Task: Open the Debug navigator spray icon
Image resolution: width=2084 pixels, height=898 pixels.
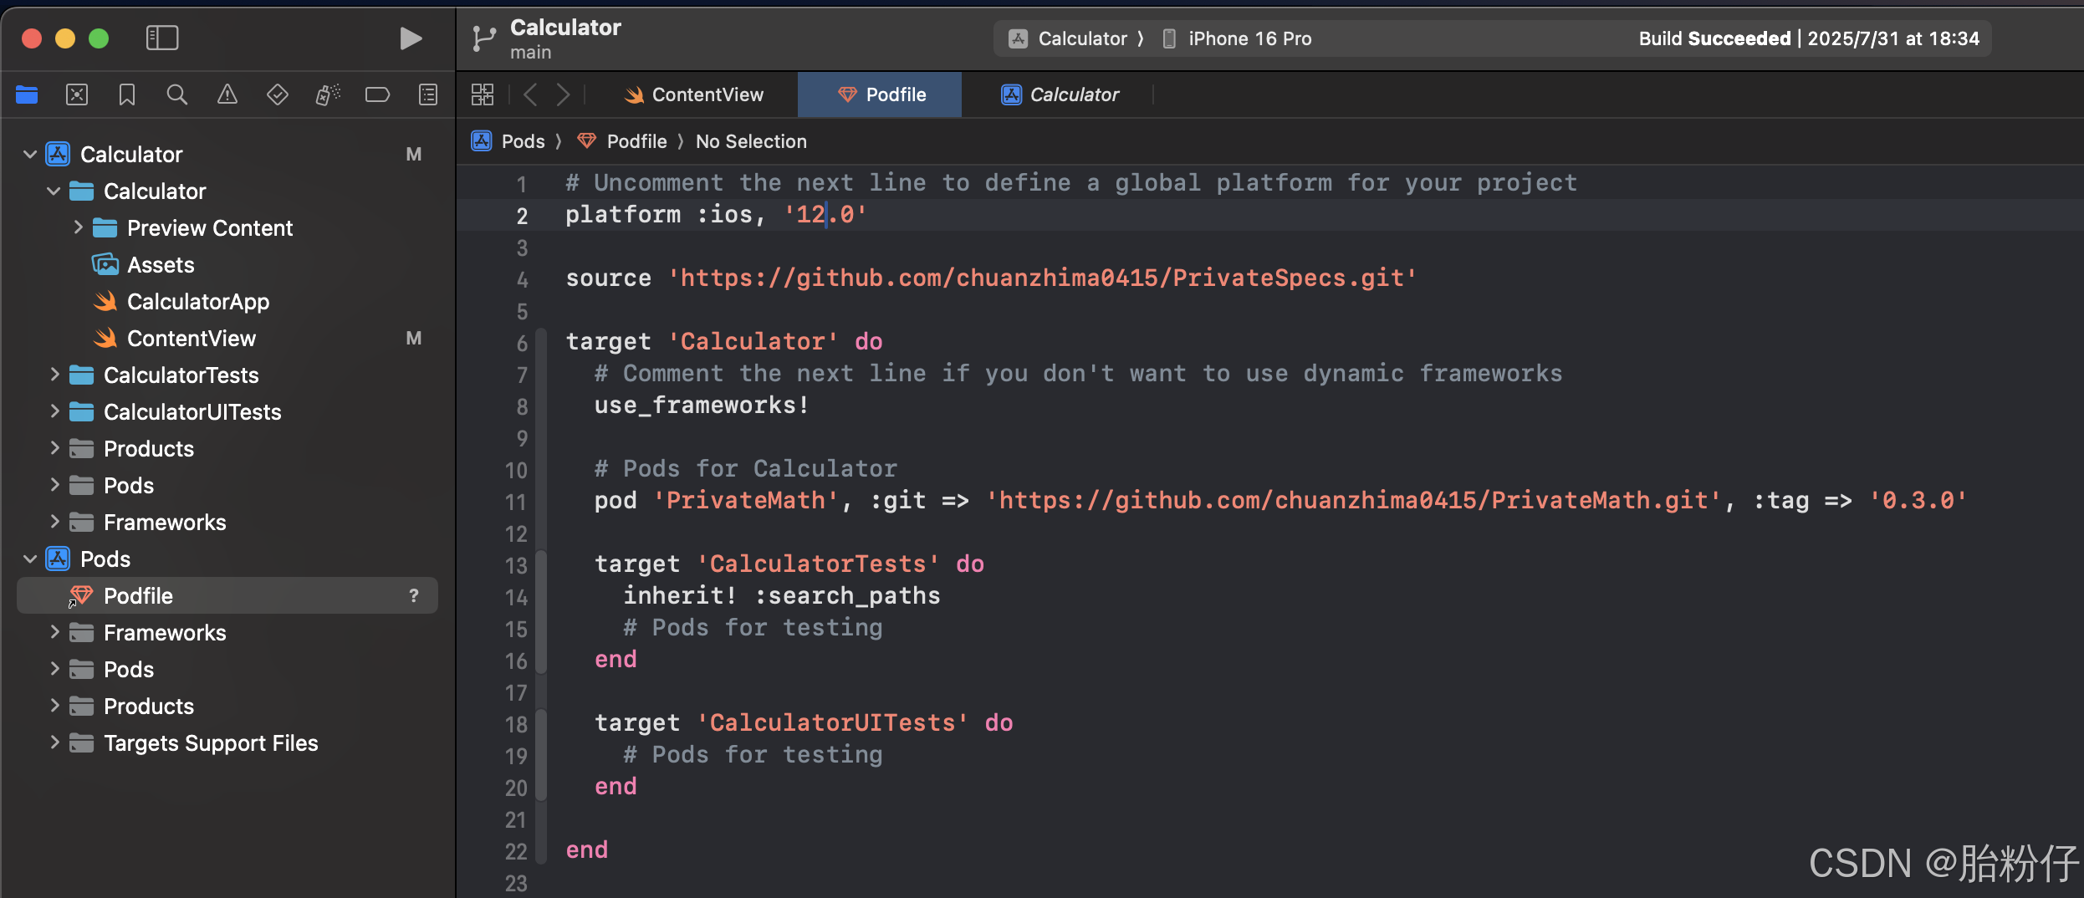Action: (x=328, y=94)
